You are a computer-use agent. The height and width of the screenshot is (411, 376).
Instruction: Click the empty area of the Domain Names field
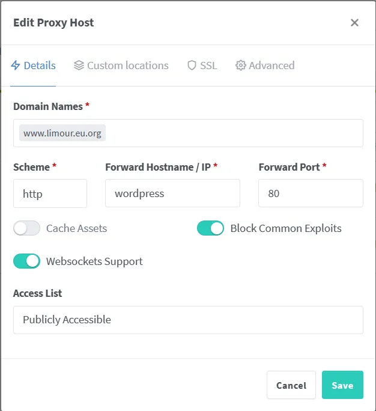tap(234, 133)
